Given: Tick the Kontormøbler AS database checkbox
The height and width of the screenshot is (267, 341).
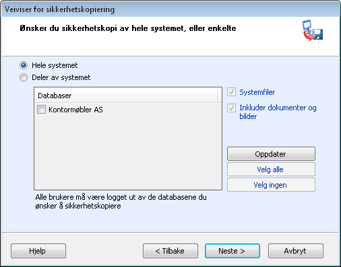Looking at the screenshot, I should point(41,110).
